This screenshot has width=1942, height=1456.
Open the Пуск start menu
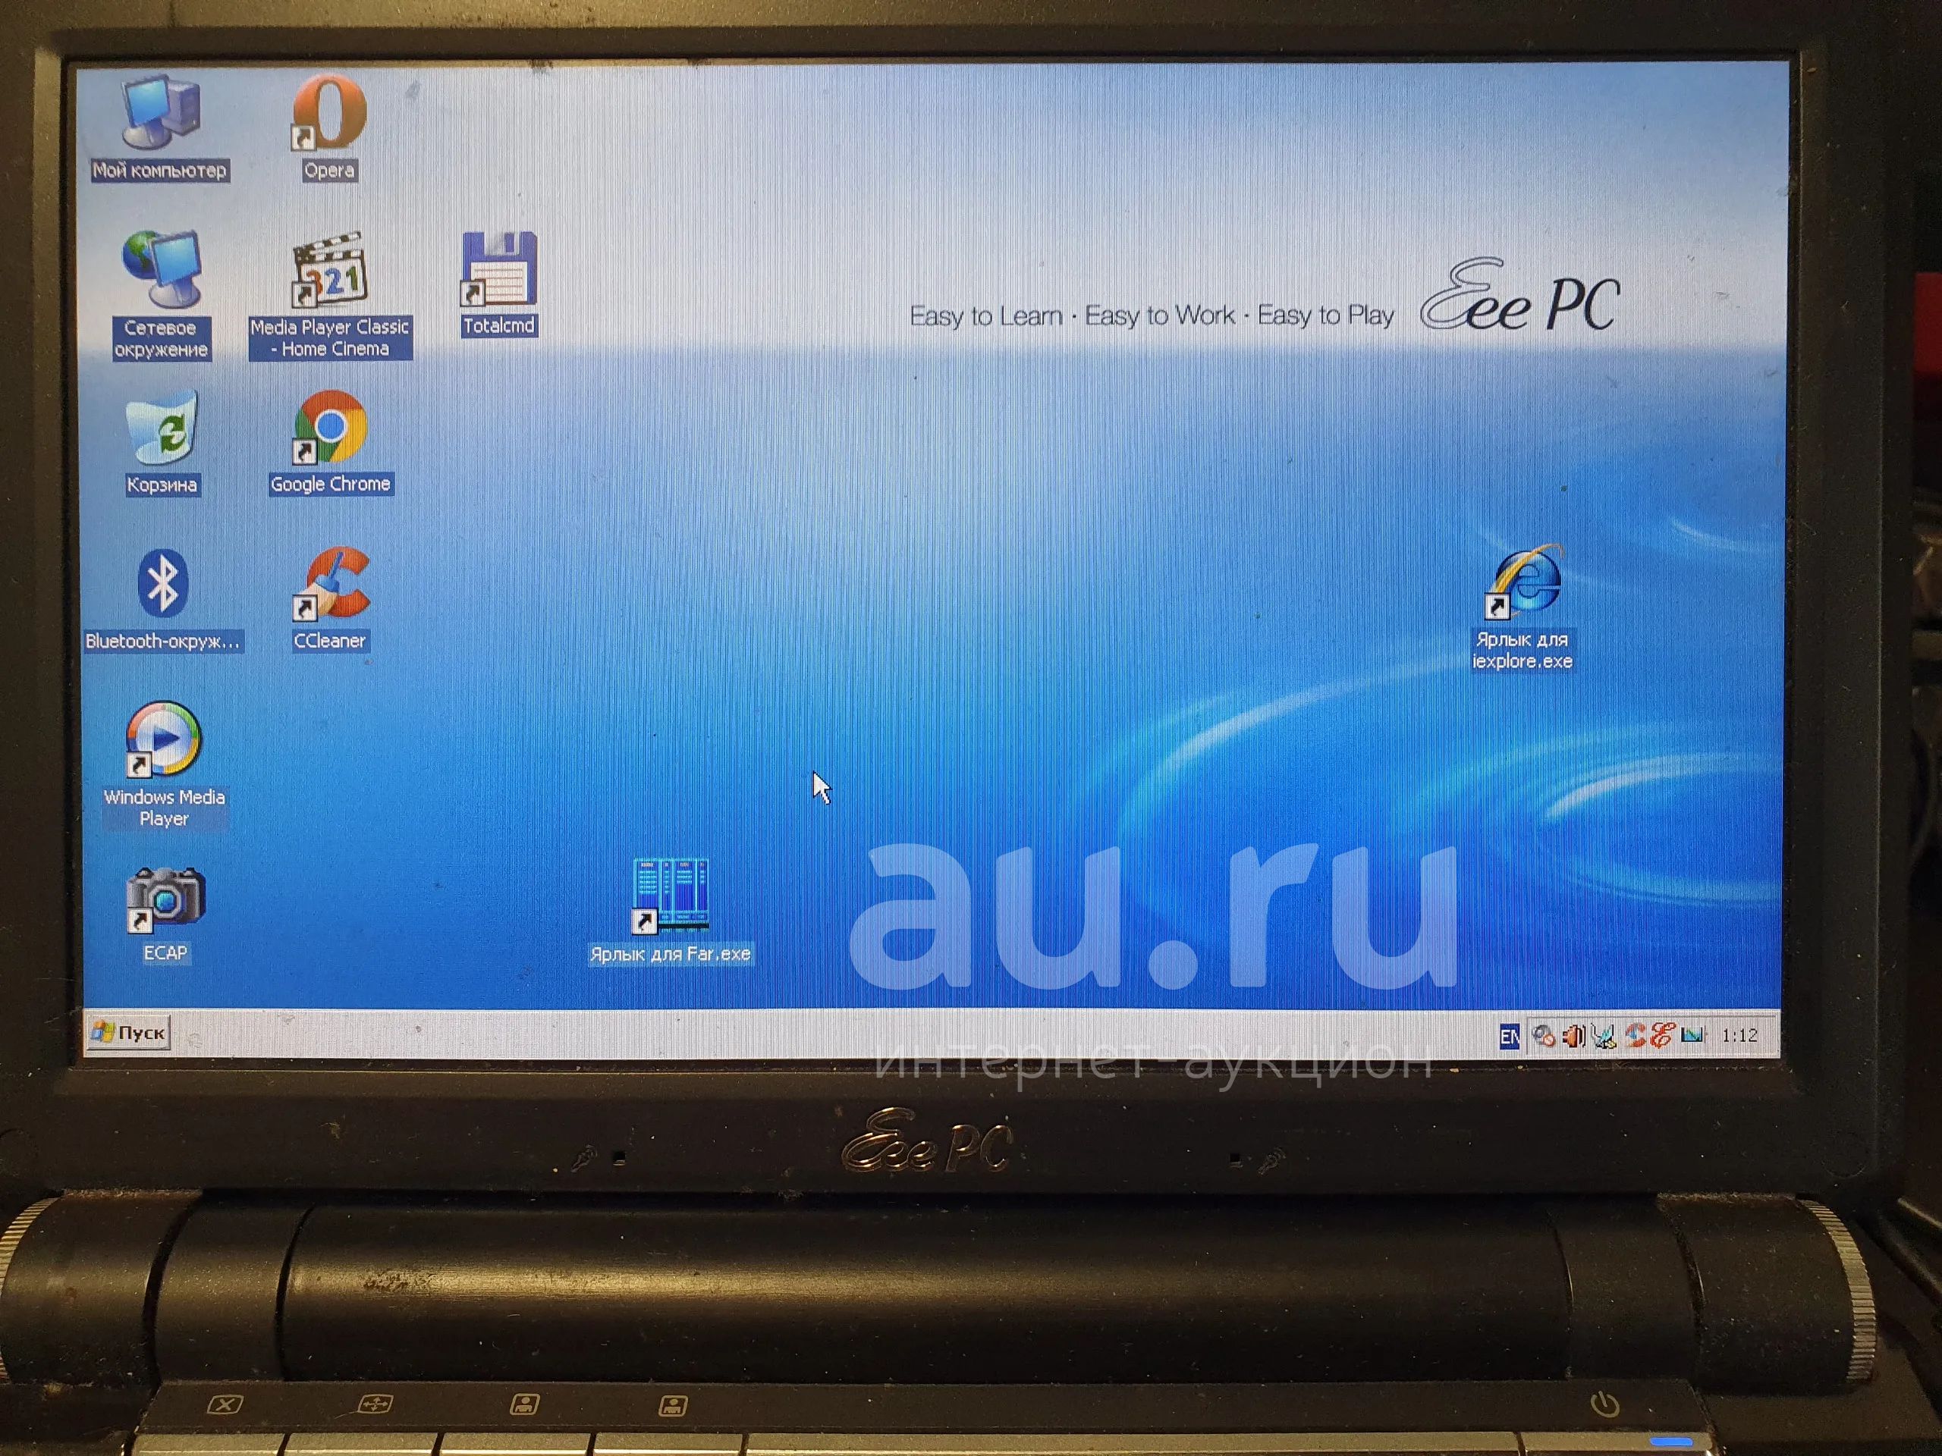128,1033
